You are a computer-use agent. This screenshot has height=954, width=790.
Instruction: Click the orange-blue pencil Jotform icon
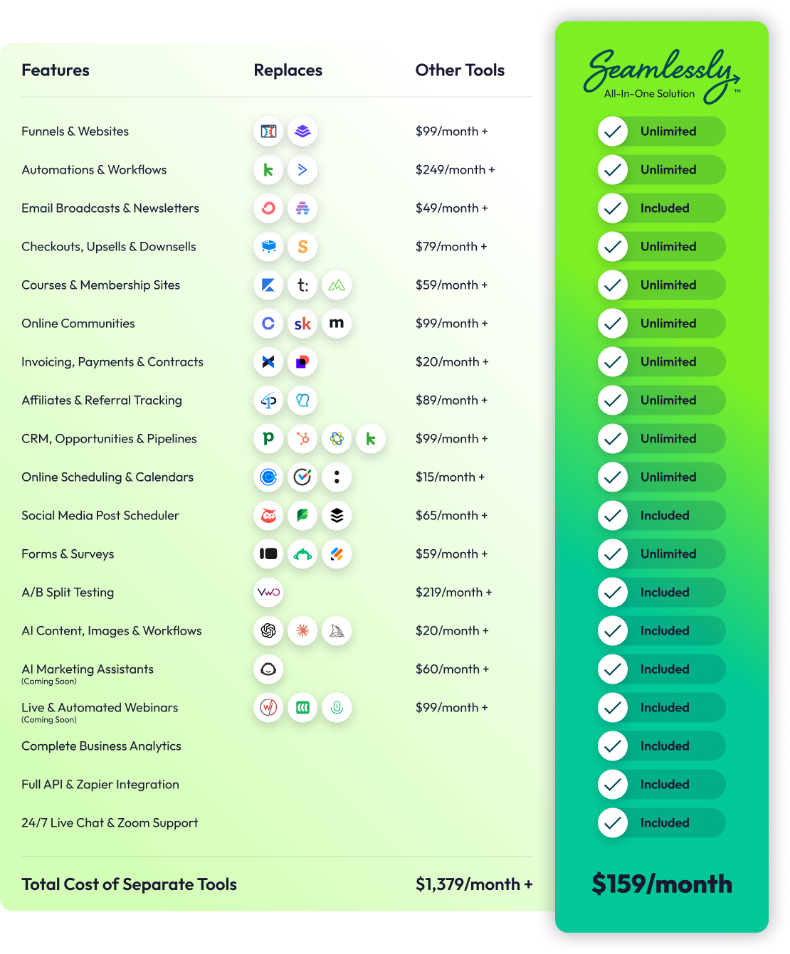pyautogui.click(x=337, y=554)
